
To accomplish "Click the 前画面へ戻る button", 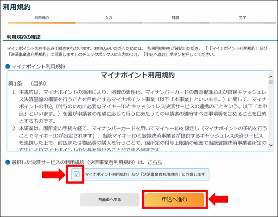I will pos(109,200).
